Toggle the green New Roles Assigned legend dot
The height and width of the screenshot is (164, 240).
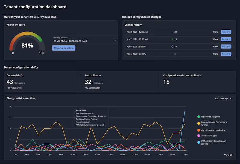click(x=199, y=117)
